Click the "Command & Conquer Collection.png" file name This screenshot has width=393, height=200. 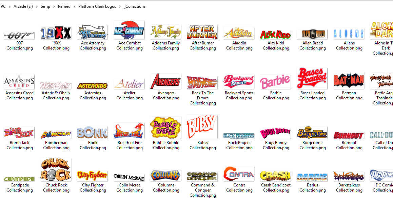click(202, 190)
